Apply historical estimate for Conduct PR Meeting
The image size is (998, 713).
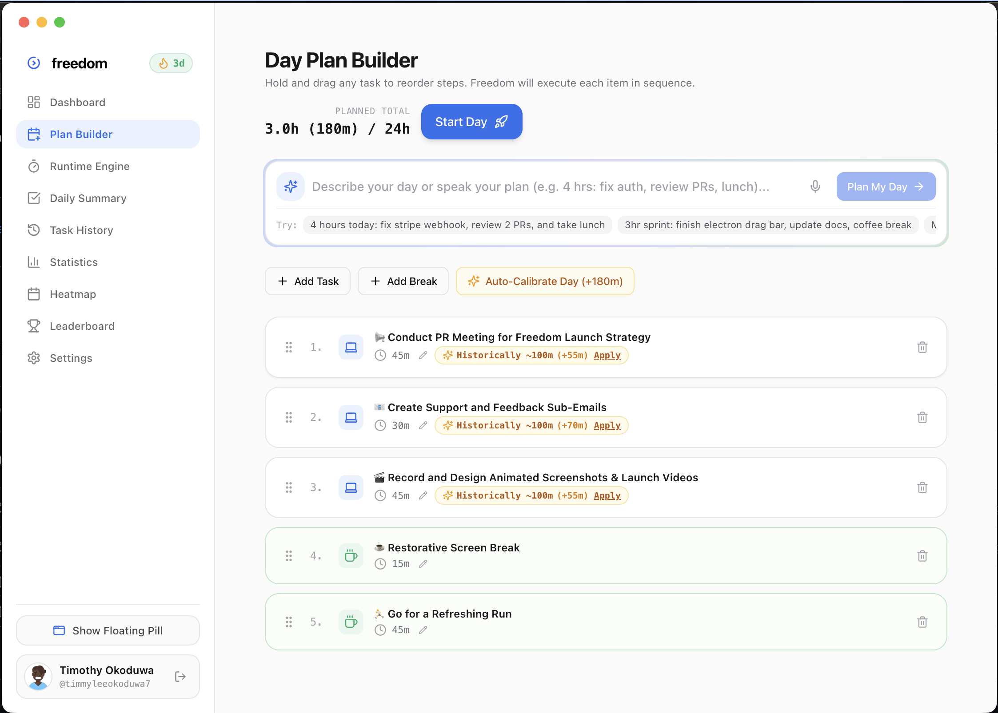point(607,355)
